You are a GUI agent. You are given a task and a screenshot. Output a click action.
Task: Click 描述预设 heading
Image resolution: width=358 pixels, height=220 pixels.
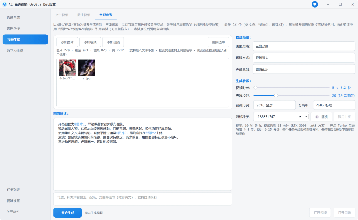pyautogui.click(x=243, y=37)
